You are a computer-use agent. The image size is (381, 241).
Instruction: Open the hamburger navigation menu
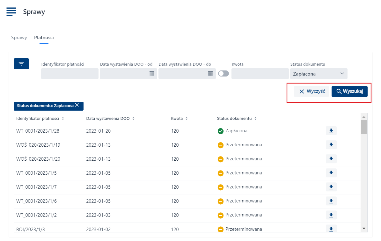coord(11,12)
